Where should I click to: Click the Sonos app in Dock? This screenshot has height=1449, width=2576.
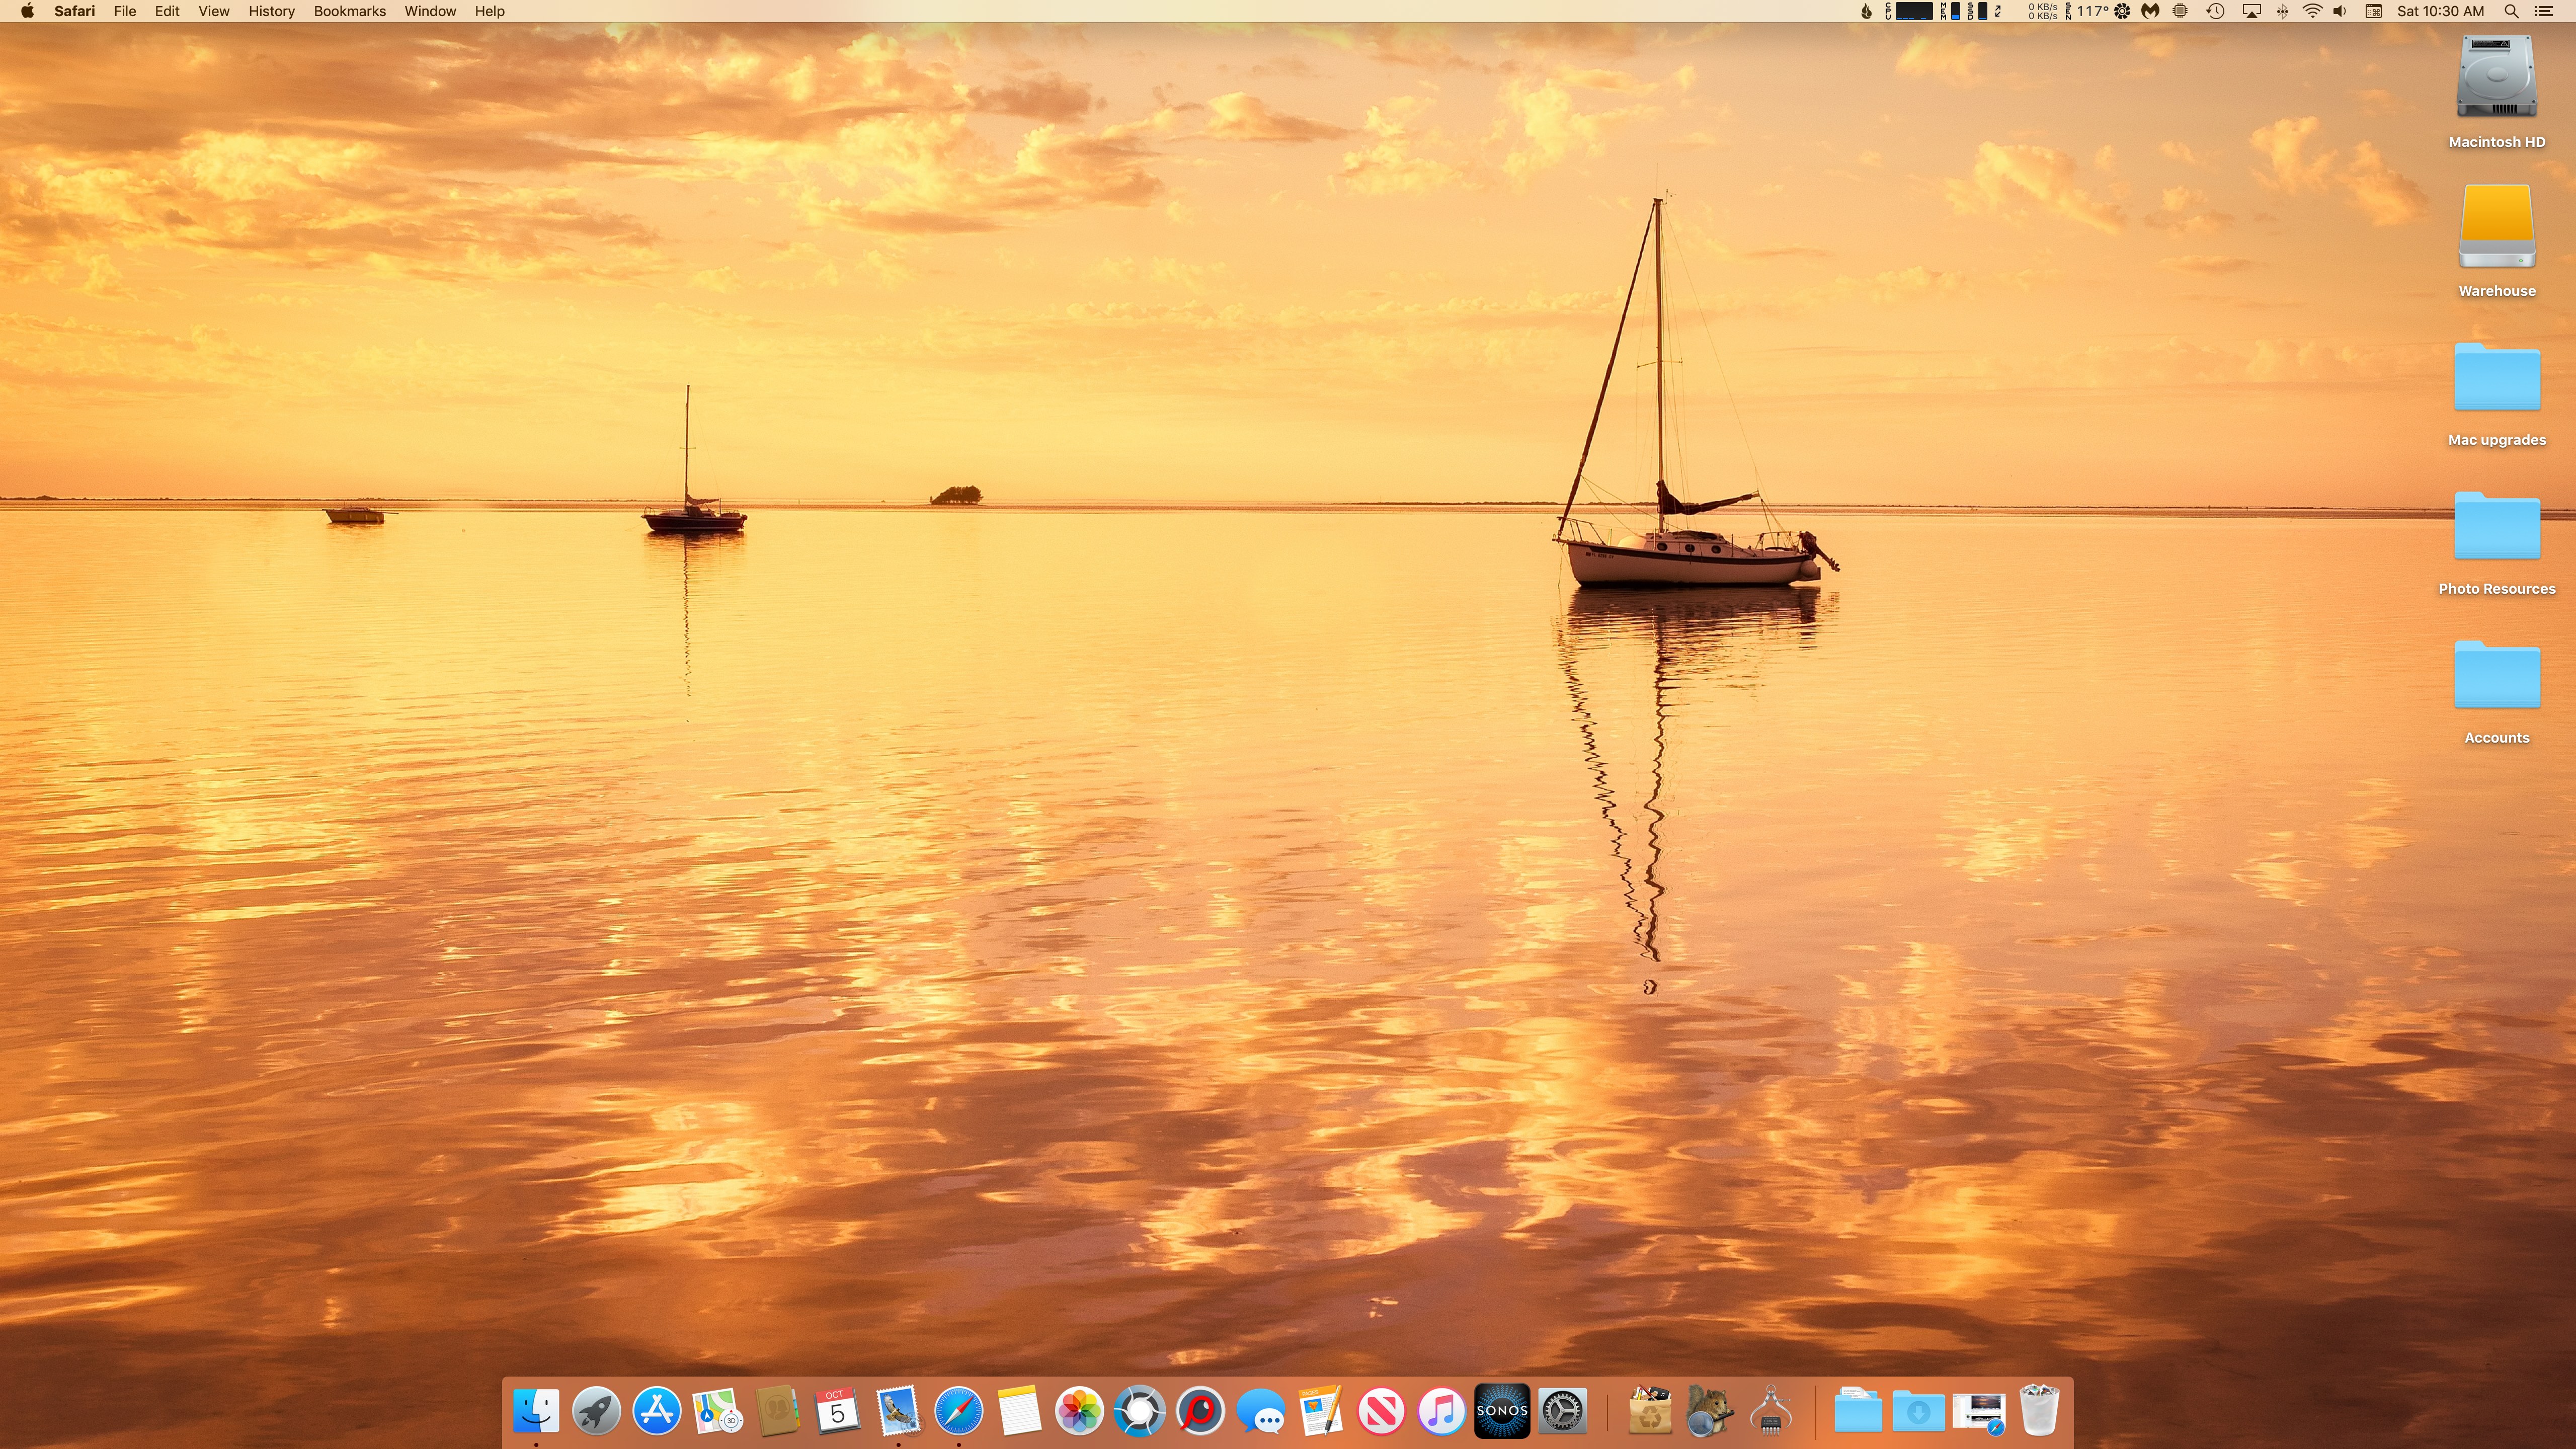(1502, 1411)
